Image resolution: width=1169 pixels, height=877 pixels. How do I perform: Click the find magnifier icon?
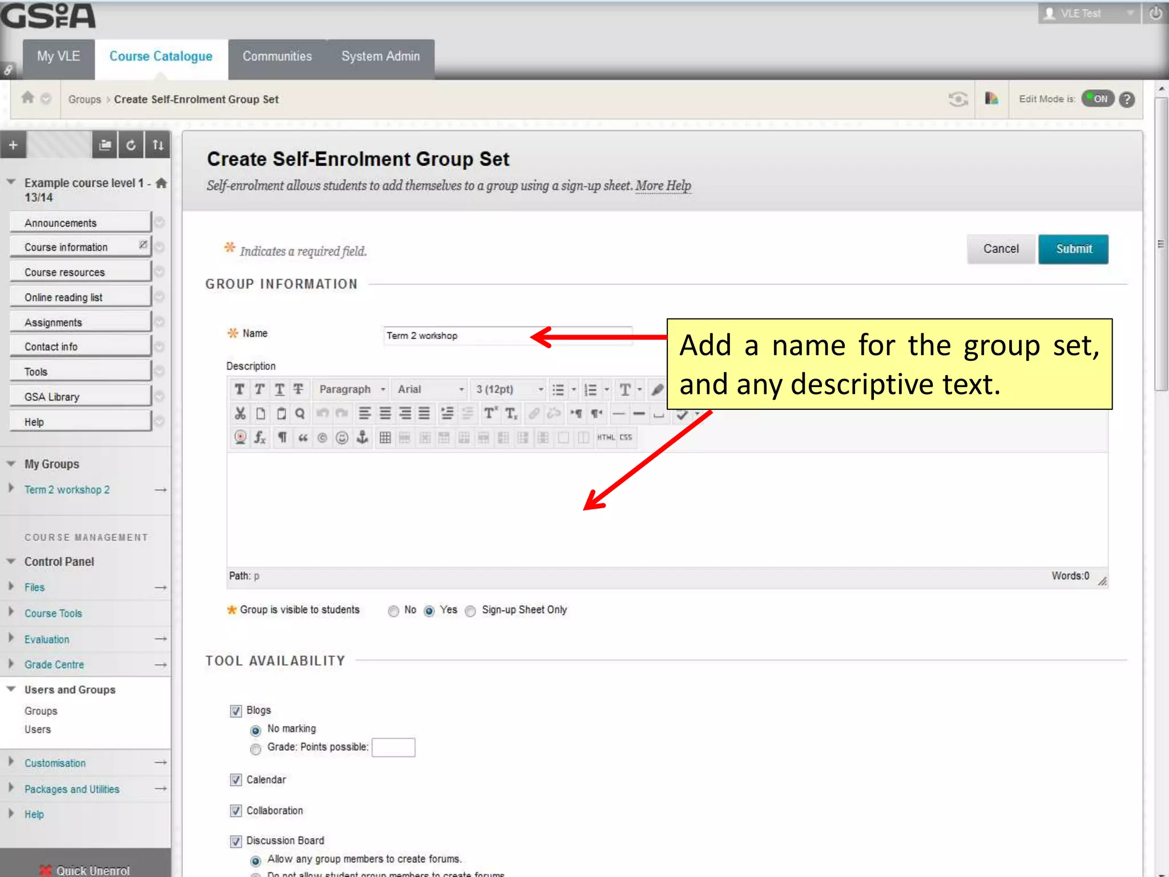[300, 413]
